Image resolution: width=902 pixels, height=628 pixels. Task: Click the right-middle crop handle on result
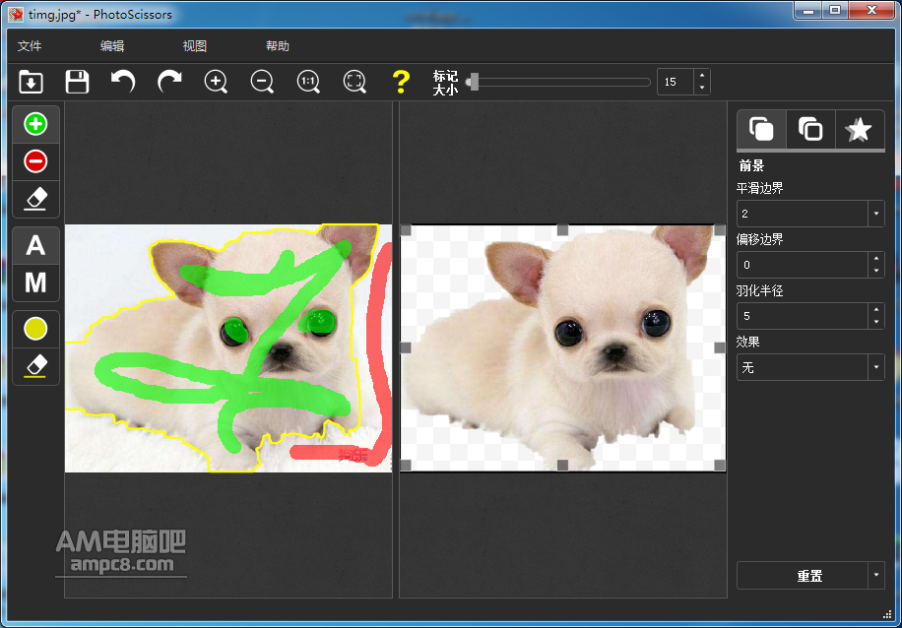pyautogui.click(x=720, y=347)
